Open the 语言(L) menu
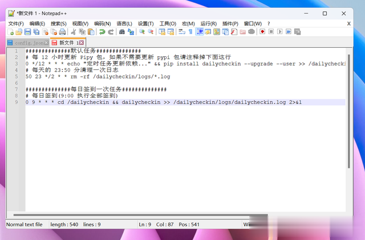This screenshot has height=240, width=365. click(124, 24)
